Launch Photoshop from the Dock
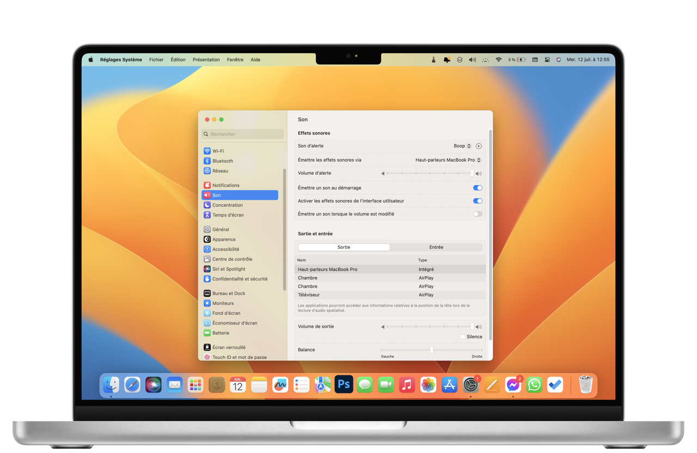 point(344,384)
